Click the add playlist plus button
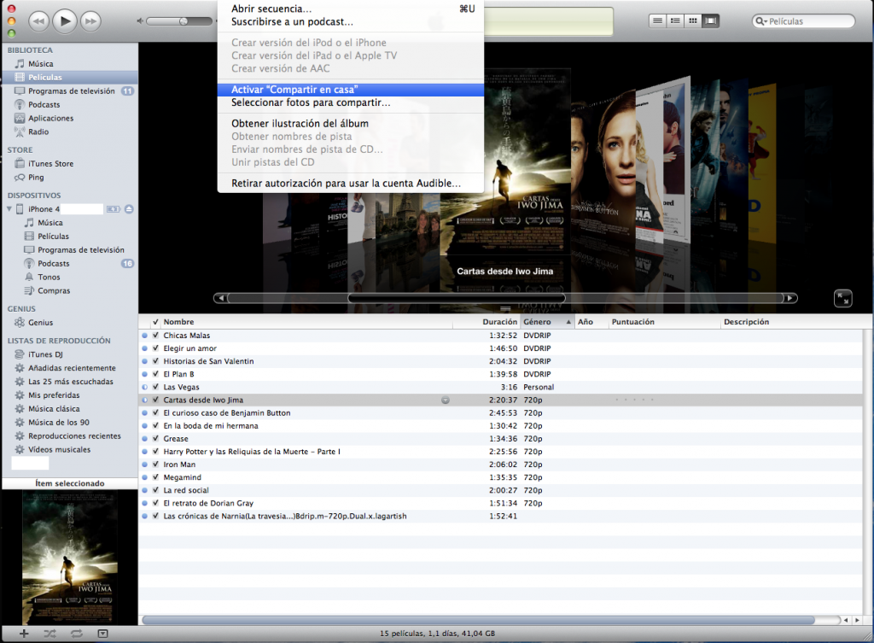This screenshot has height=643, width=874. coord(23,634)
